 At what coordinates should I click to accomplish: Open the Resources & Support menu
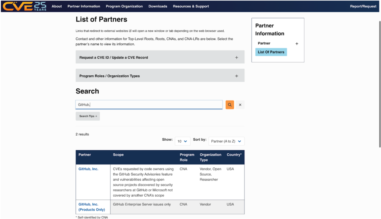191,6
